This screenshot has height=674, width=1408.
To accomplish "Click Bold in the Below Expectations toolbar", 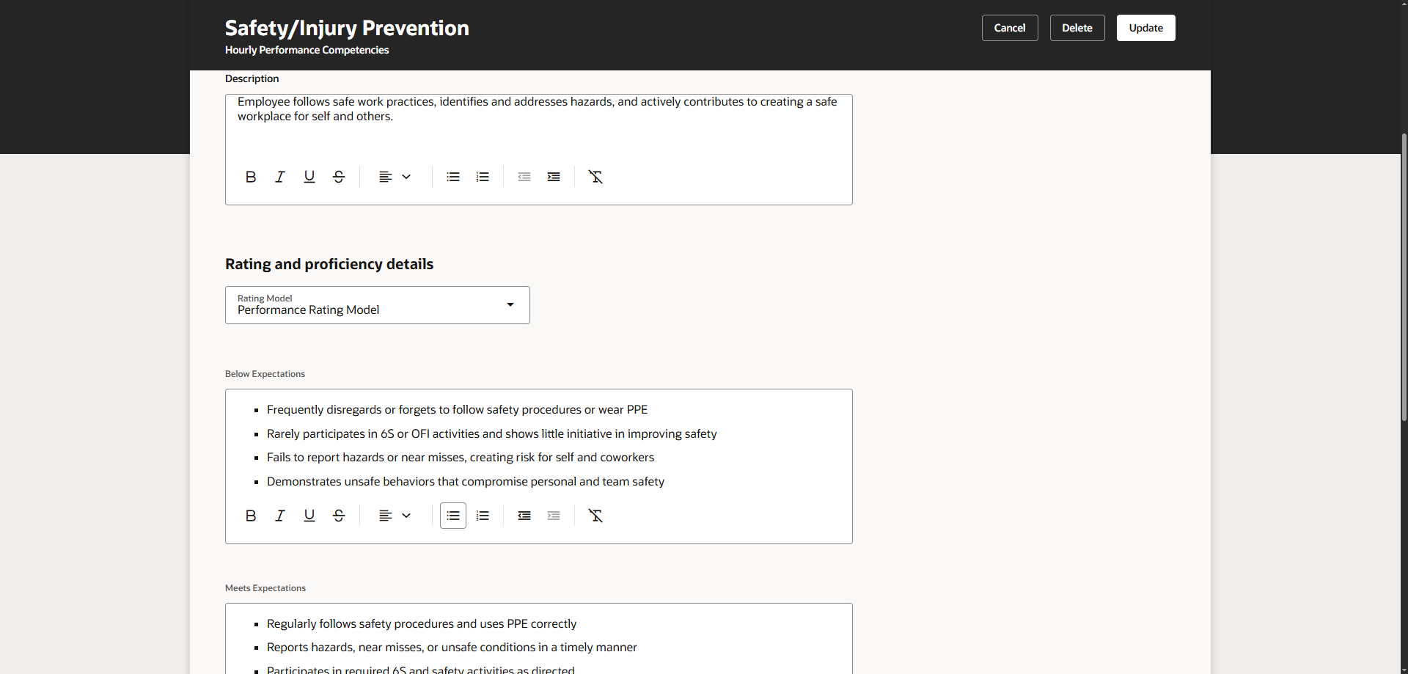I will click(251, 516).
